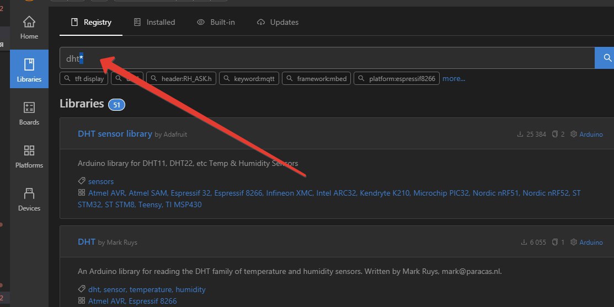Click the platform list of DHT sensor library
The image size is (614, 307).
pos(329,198)
